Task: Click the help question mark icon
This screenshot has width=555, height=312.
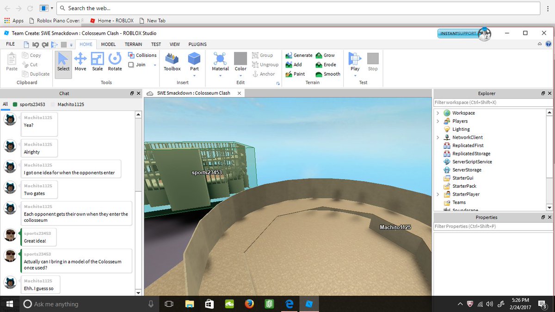Action: tap(549, 44)
